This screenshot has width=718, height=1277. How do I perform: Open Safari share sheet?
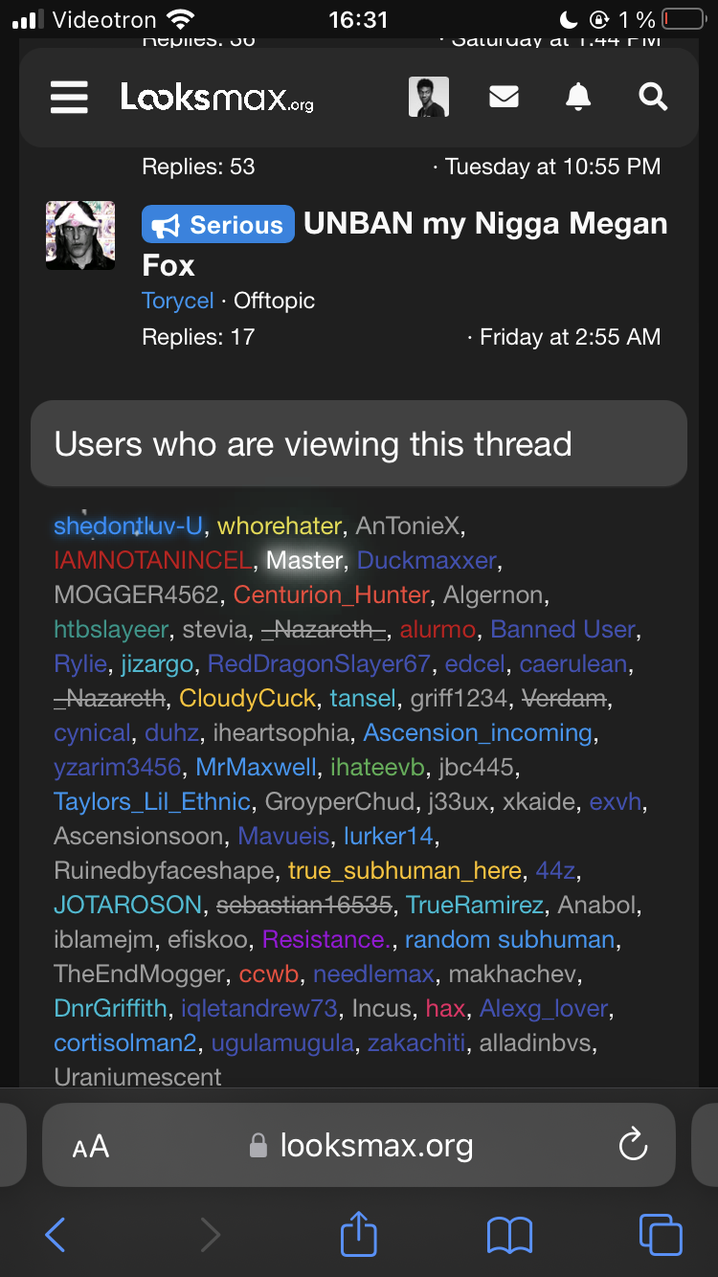[x=359, y=1234]
